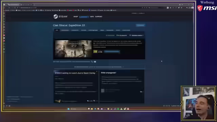Open the Windows Start button on the taskbar
This screenshot has width=217, height=122.
click(68, 109)
